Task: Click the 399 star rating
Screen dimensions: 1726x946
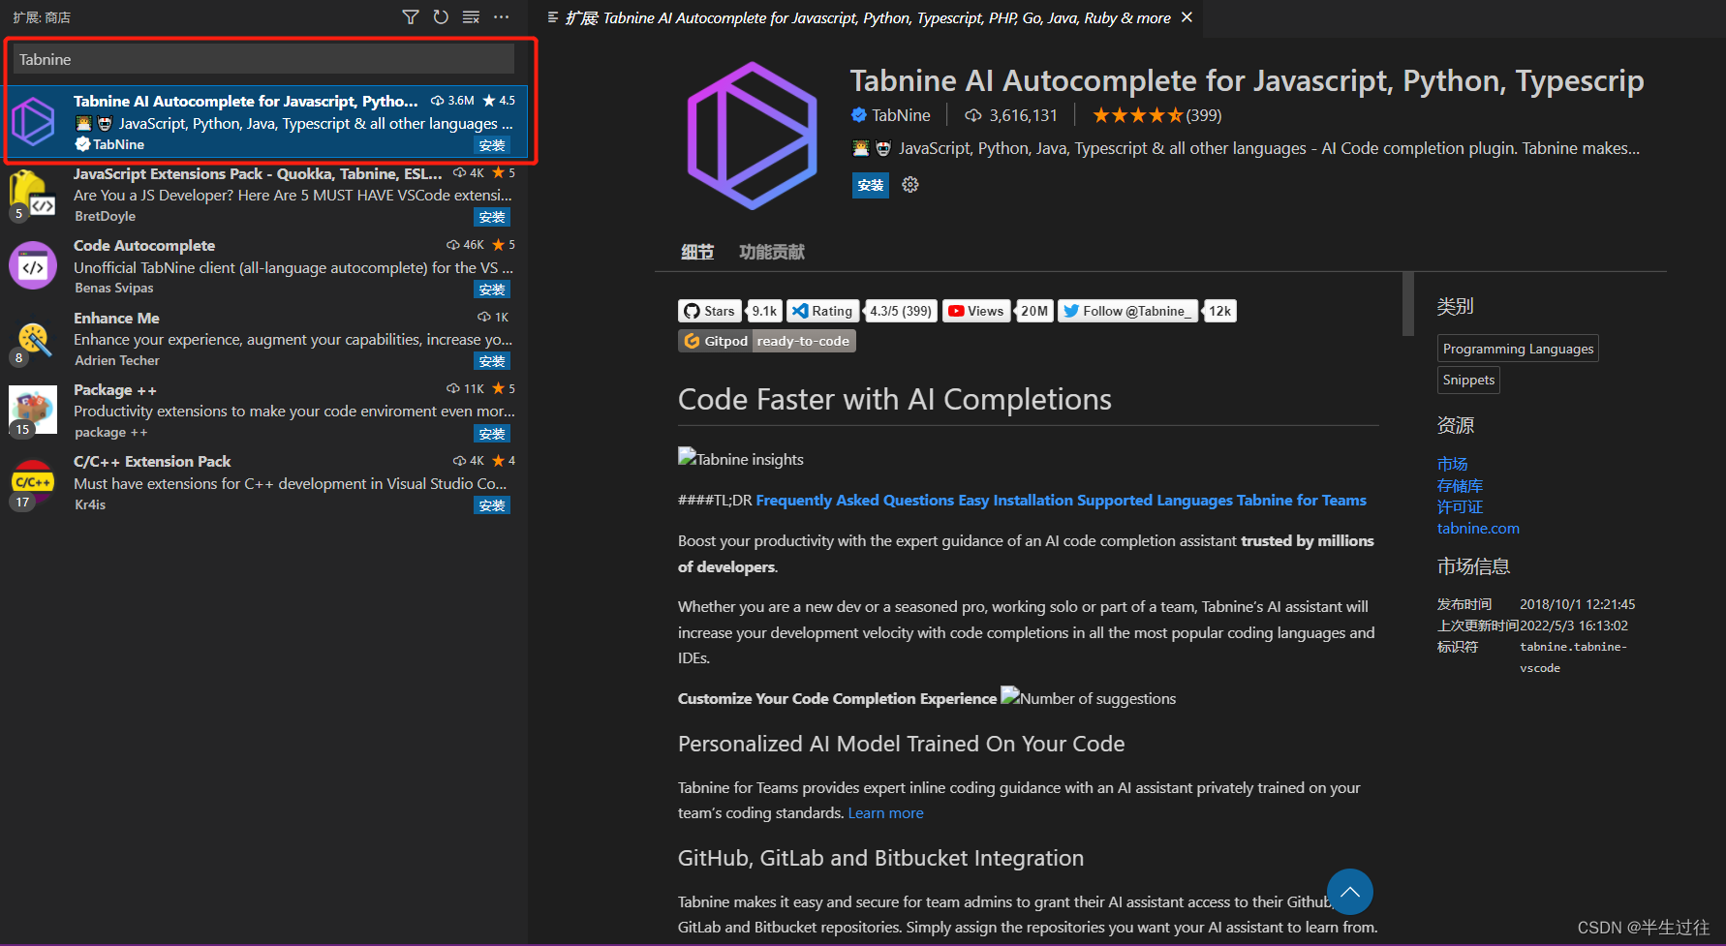Action: coord(1156,115)
